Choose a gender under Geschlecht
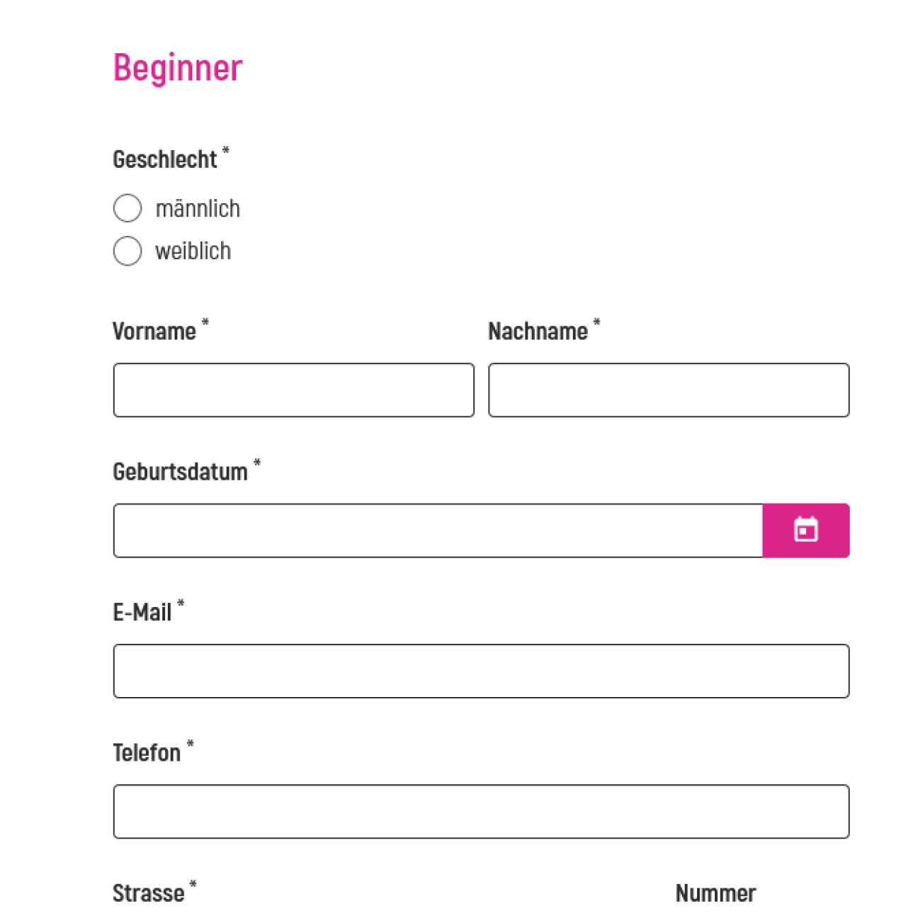This screenshot has width=918, height=918. coord(127,208)
